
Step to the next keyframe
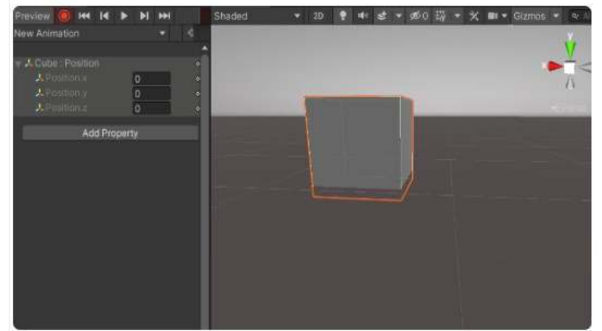(144, 15)
